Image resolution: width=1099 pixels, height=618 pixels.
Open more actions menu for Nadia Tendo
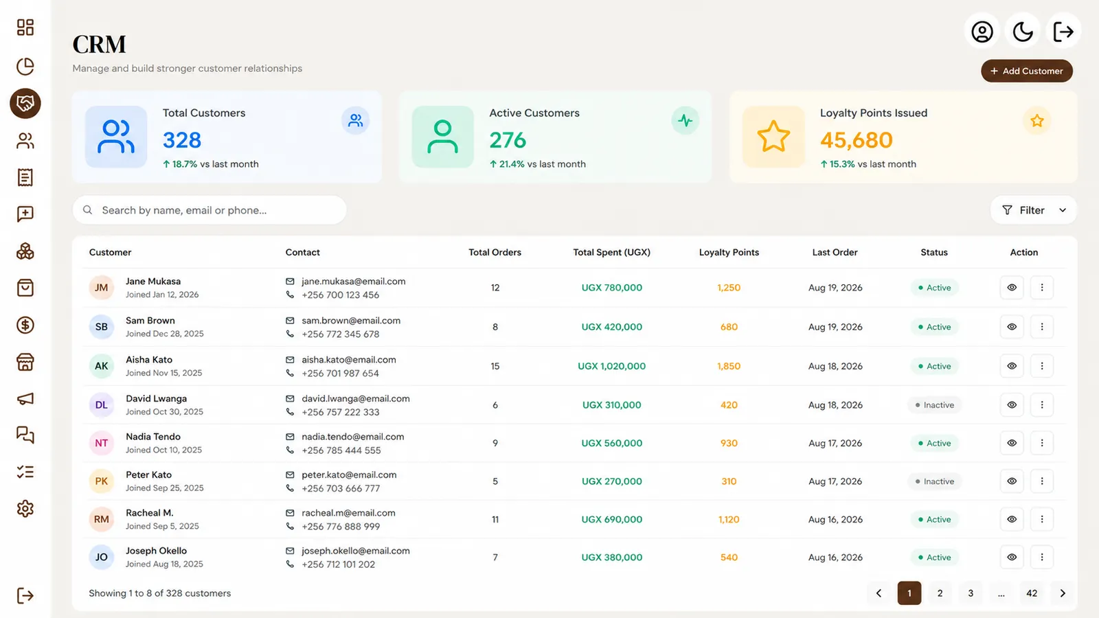(1042, 443)
